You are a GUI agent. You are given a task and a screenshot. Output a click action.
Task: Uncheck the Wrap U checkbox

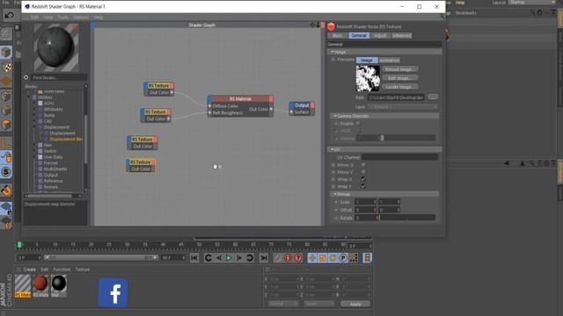click(x=363, y=179)
